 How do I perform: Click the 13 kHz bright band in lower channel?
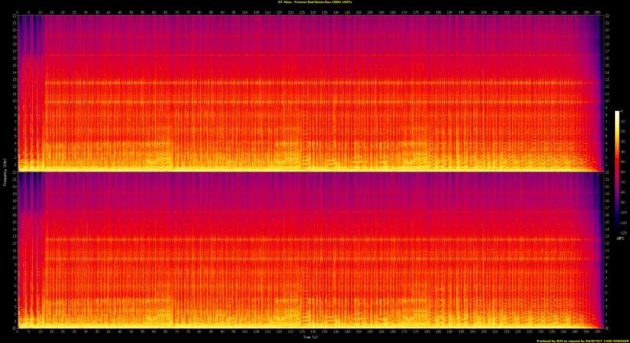(315, 238)
